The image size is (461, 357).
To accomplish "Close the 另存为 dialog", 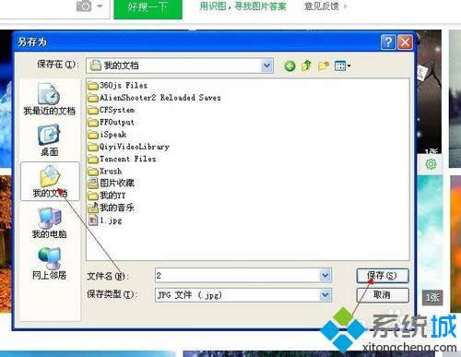I will 405,42.
